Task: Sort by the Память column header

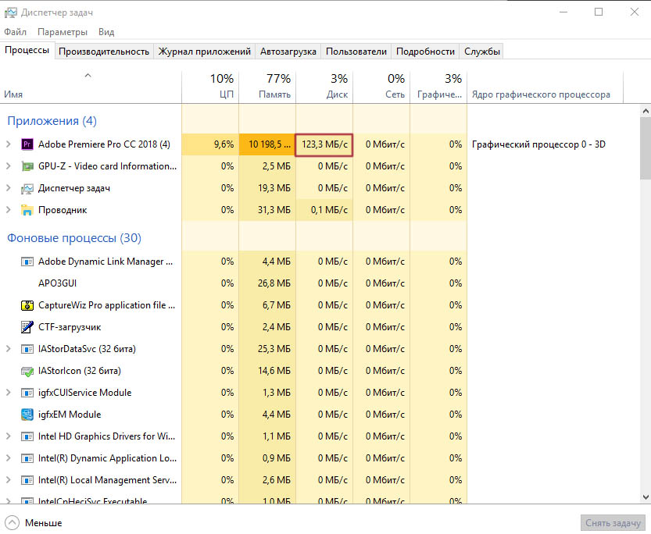Action: tap(267, 87)
